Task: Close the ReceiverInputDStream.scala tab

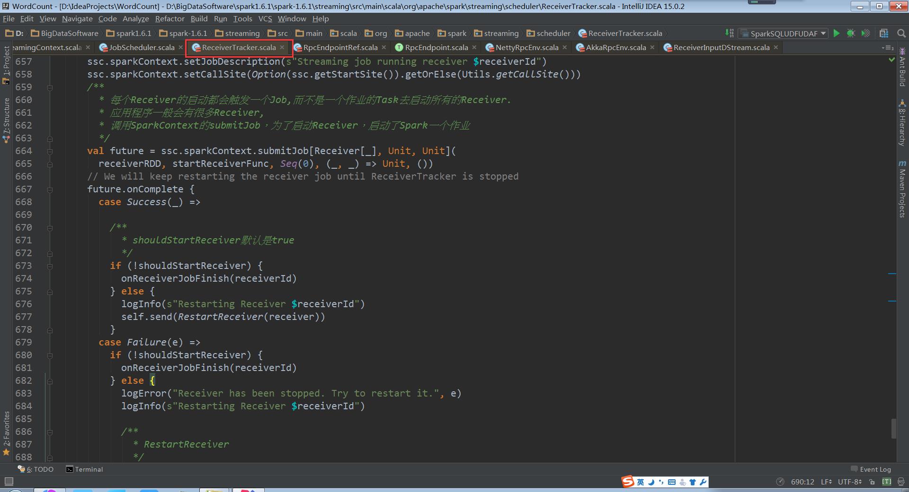Action: 776,47
